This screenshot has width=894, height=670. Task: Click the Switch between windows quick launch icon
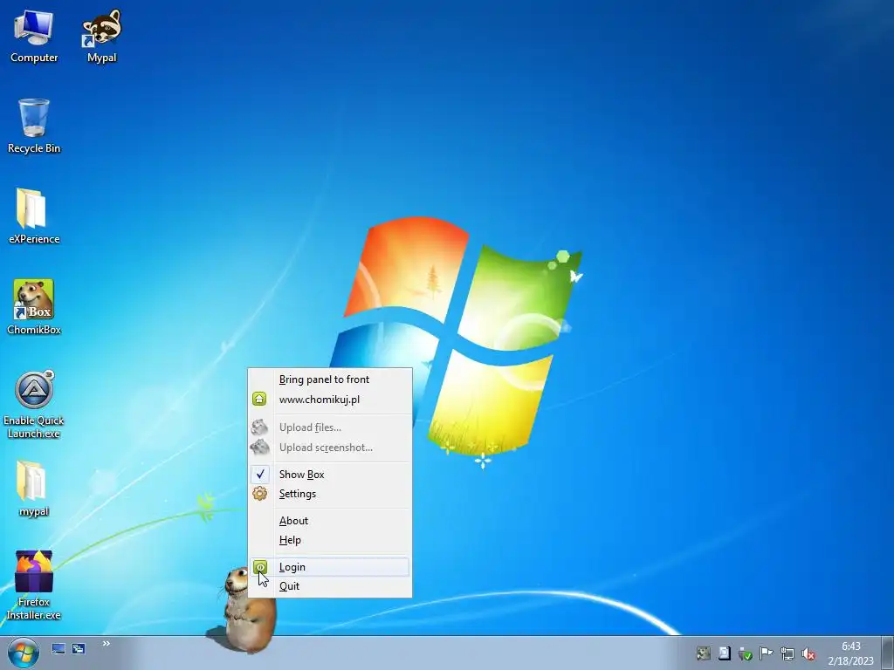pyautogui.click(x=79, y=649)
